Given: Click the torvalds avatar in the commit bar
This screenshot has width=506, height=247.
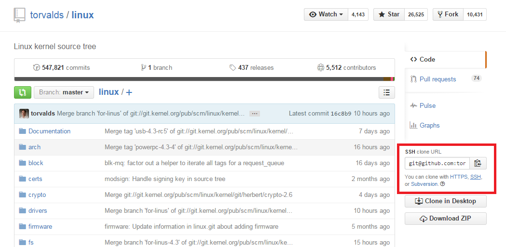Looking at the screenshot, I should (x=24, y=114).
